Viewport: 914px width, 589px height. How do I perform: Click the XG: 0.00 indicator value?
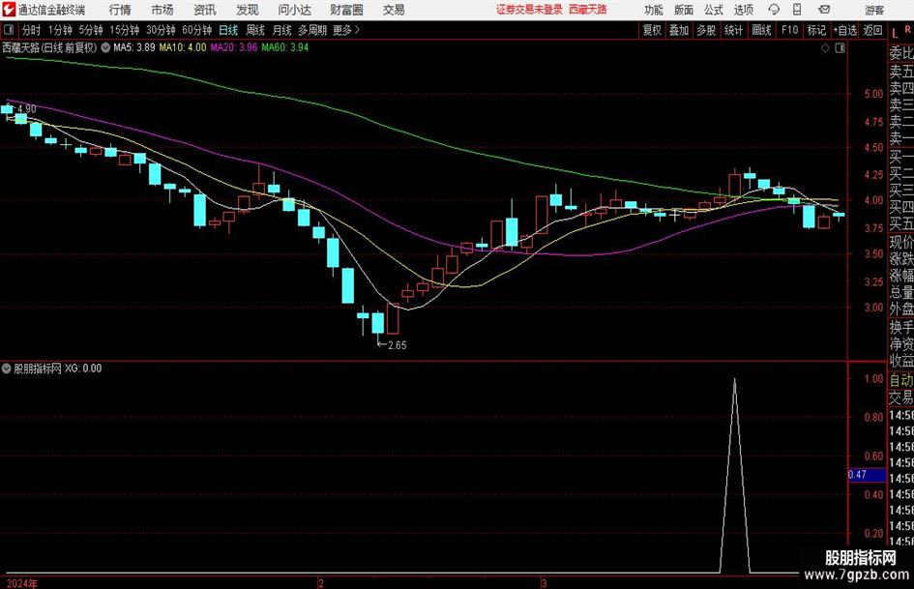[x=83, y=368]
